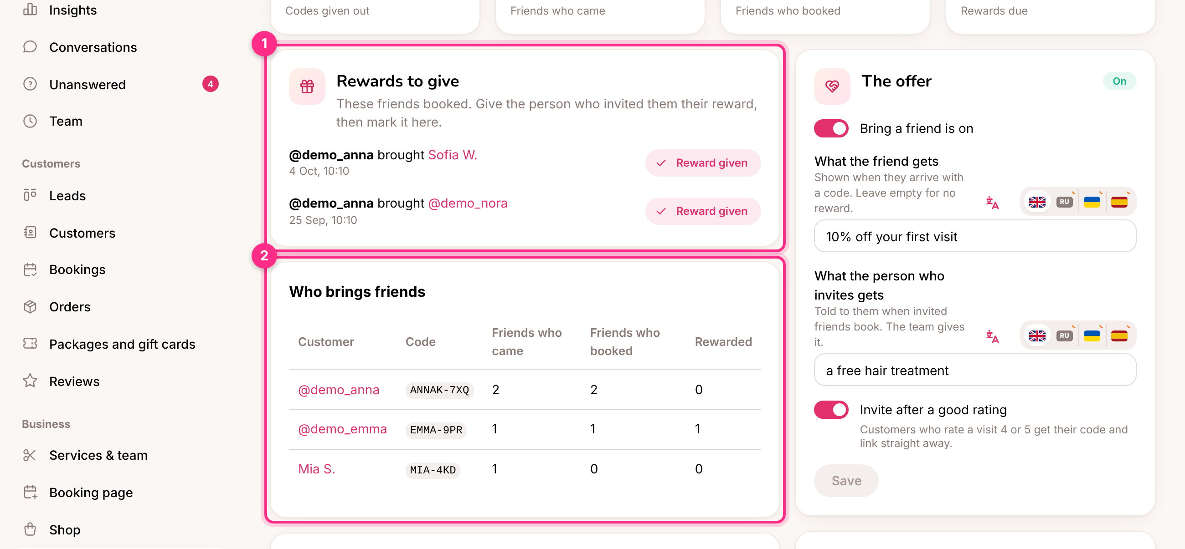Click the Leads icon in sidebar
Image resolution: width=1185 pixels, height=549 pixels.
coord(30,195)
